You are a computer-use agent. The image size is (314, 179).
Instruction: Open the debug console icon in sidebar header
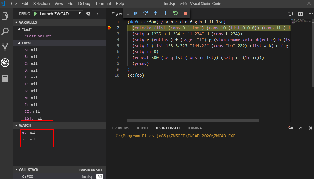click(98, 14)
